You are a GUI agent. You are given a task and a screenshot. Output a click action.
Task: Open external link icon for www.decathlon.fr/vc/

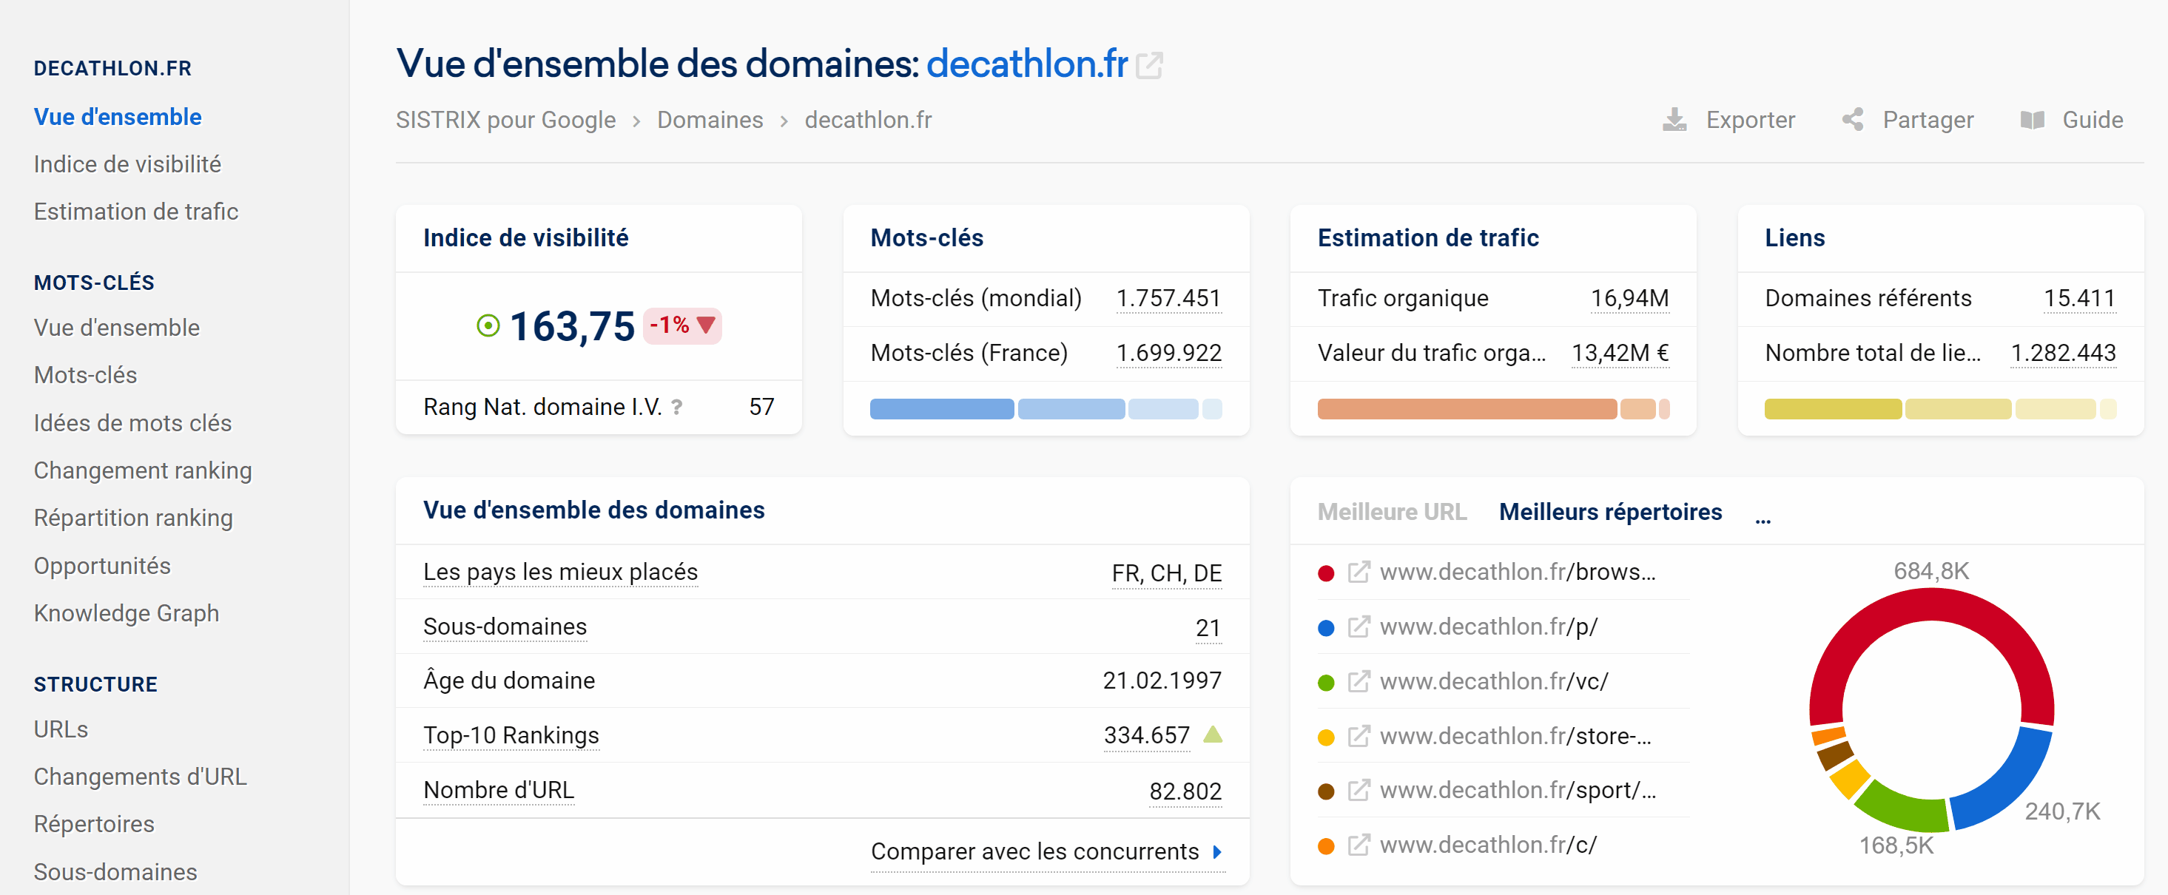coord(1359,681)
